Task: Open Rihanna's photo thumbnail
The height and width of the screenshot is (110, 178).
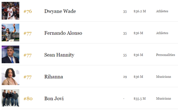Action: pos(10,76)
